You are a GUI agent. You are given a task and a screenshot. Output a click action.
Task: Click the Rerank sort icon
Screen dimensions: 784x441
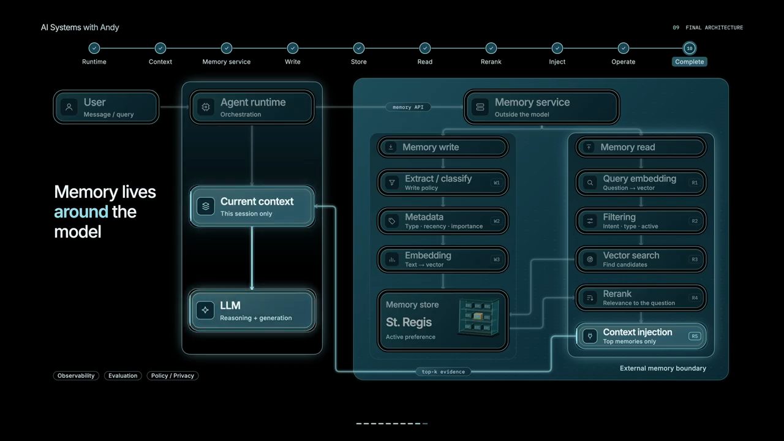coord(590,298)
